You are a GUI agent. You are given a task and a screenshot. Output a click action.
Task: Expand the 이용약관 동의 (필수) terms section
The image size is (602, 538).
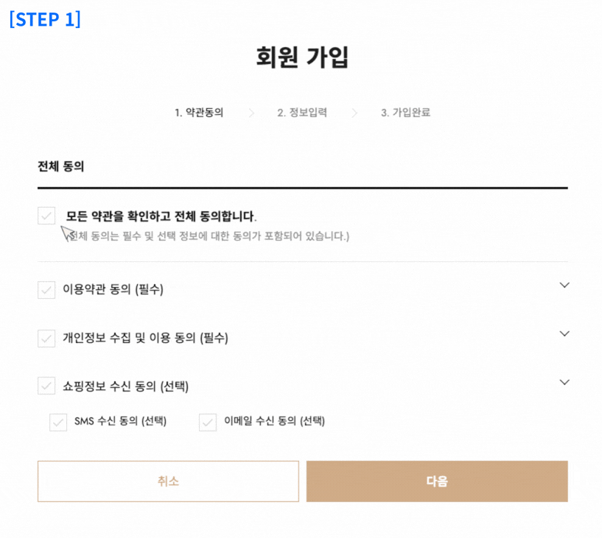[564, 285]
